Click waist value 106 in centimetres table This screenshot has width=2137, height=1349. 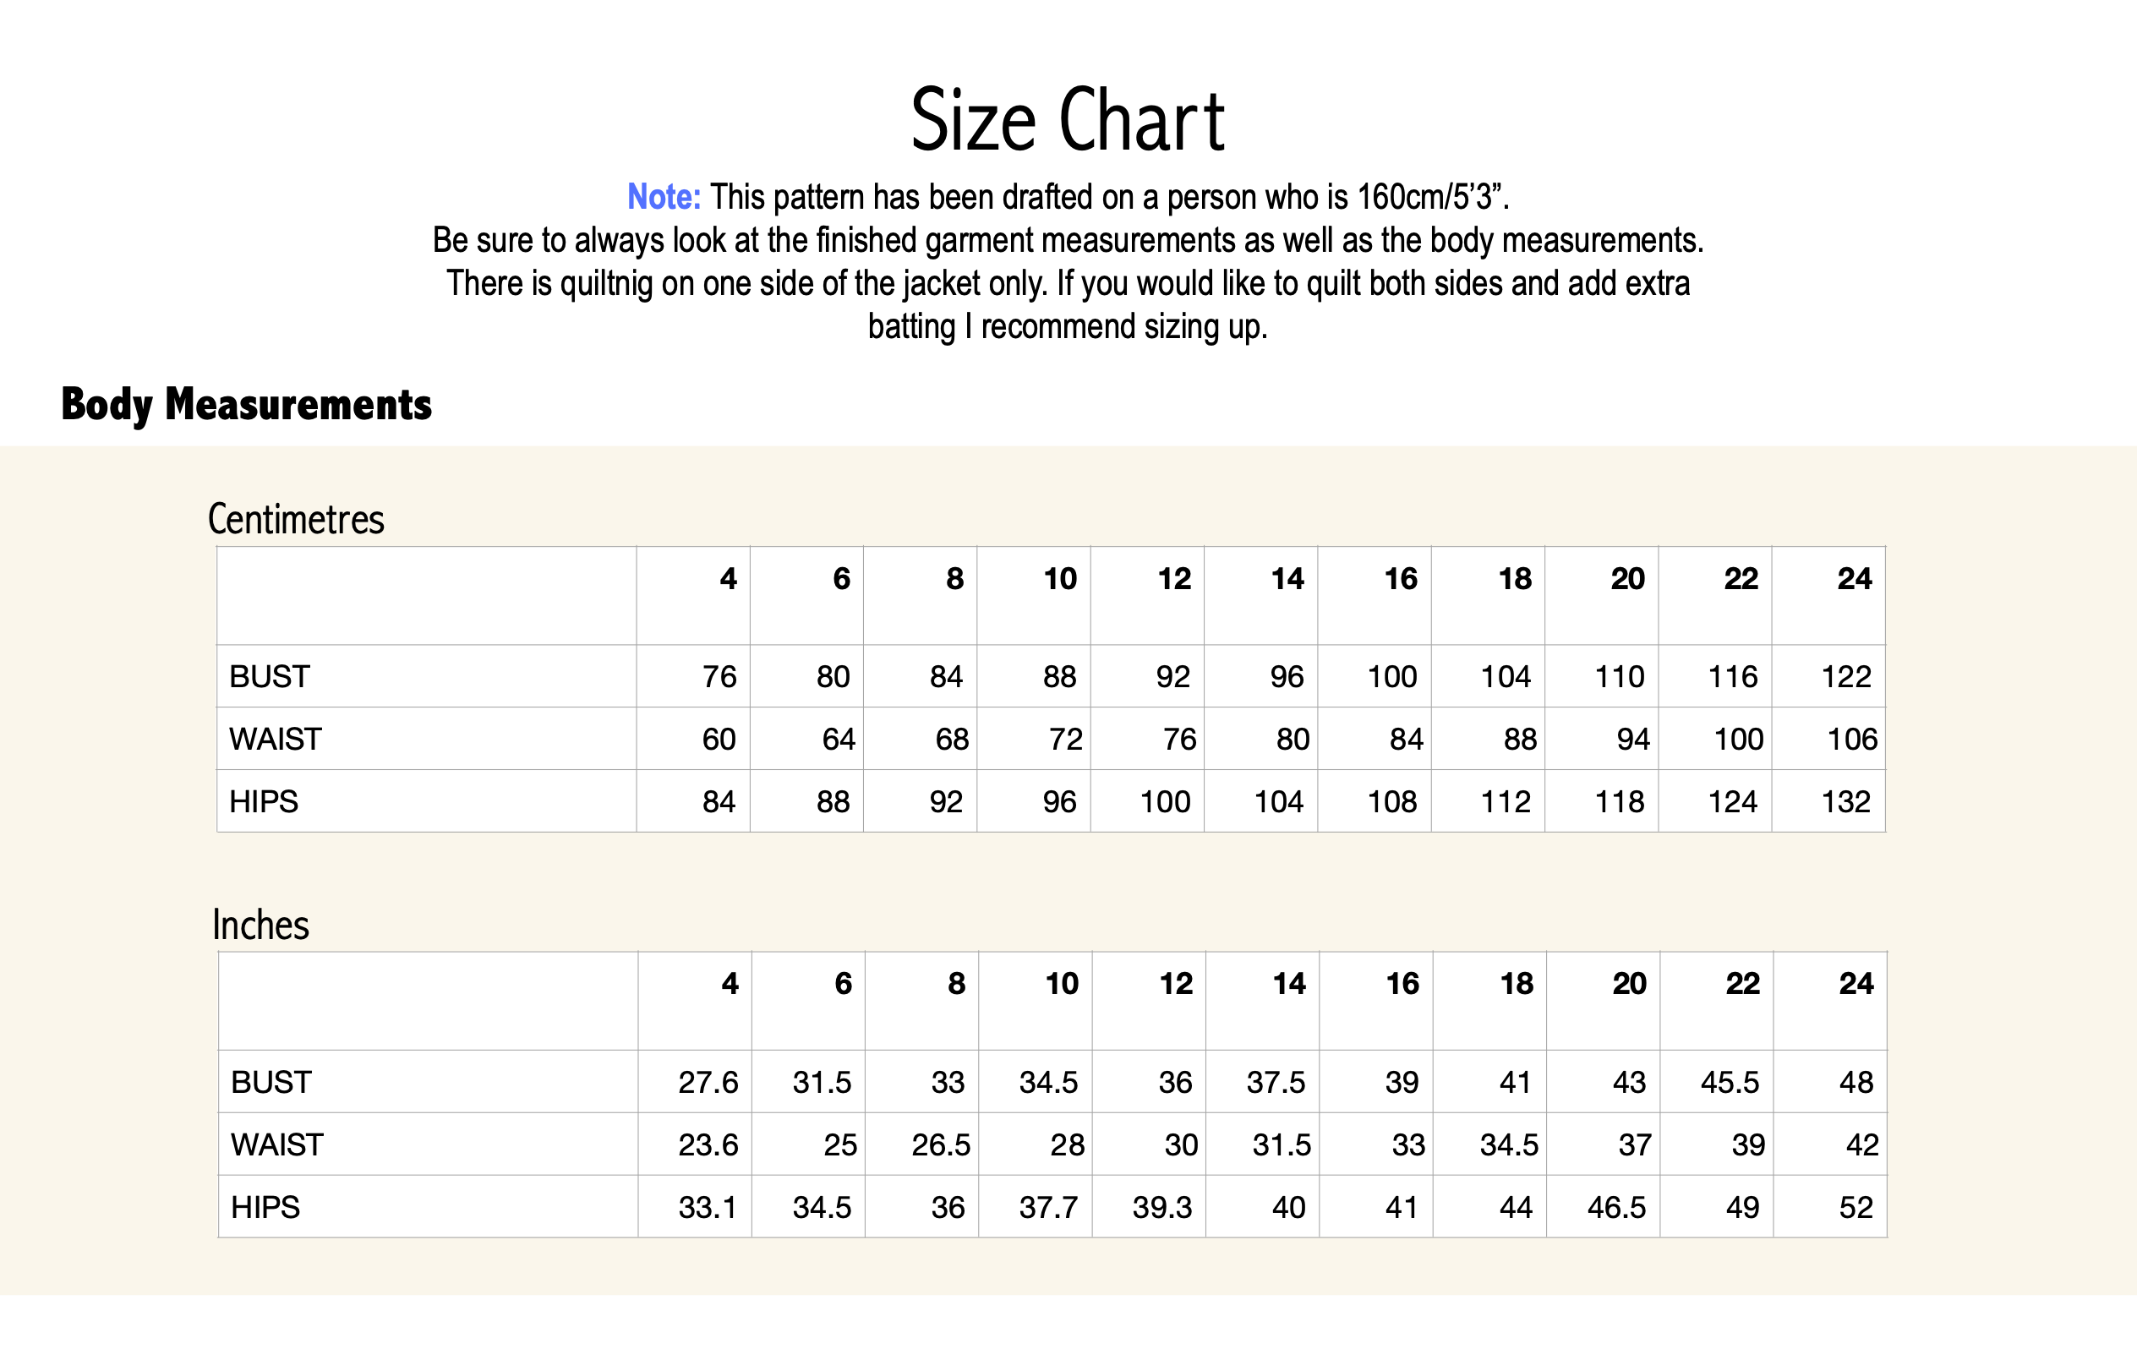click(1851, 740)
